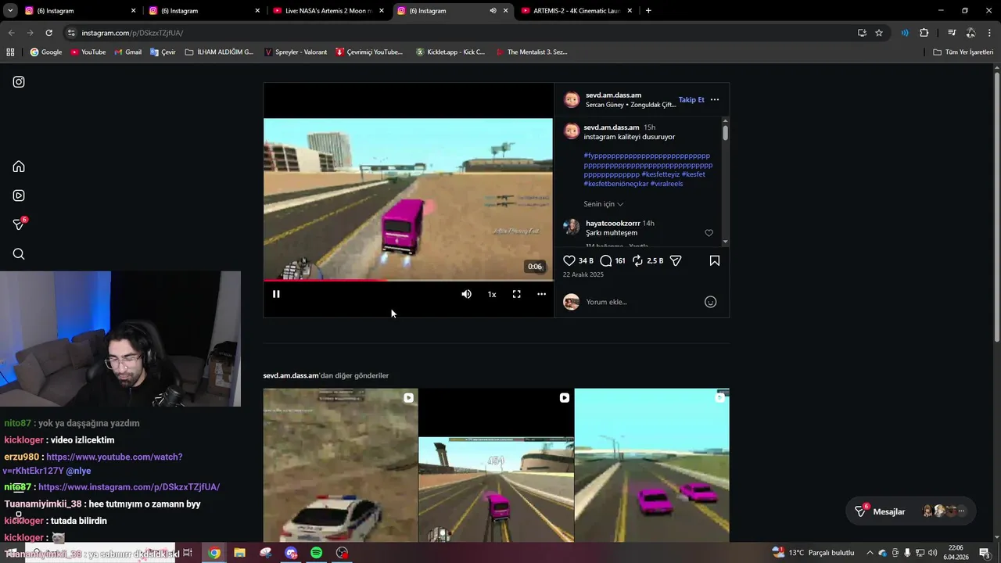Image resolution: width=1001 pixels, height=563 pixels.
Task: Like hayatcoookzorrr's comment
Action: pos(709,233)
